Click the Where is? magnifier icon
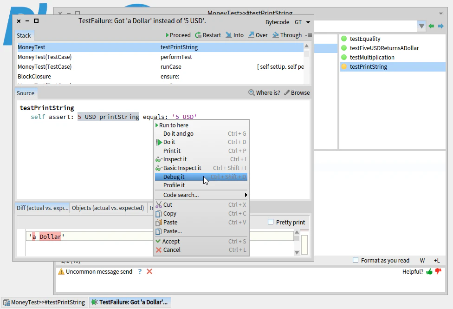Screen dimensions: 453x309 point(252,92)
